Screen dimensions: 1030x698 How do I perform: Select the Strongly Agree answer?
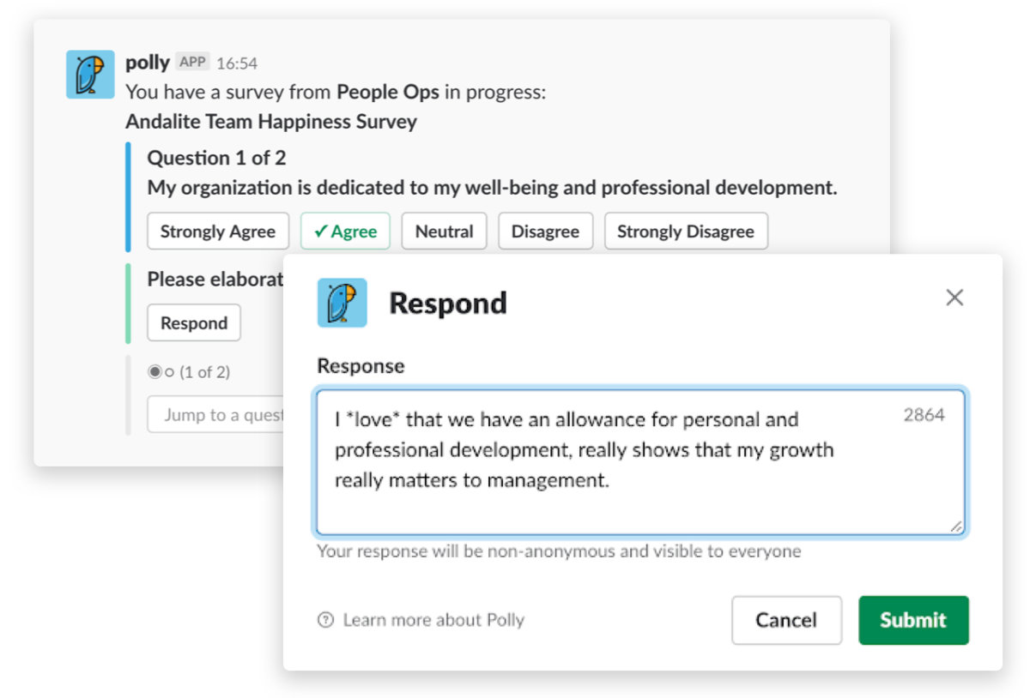click(x=217, y=232)
